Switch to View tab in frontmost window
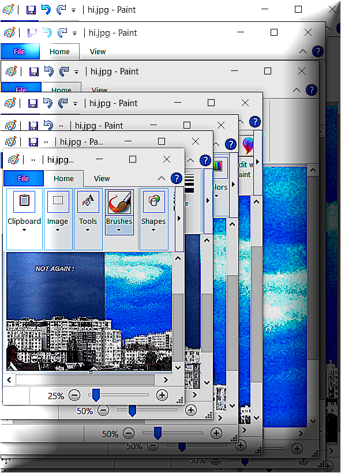This screenshot has width=341, height=473. pos(102,178)
